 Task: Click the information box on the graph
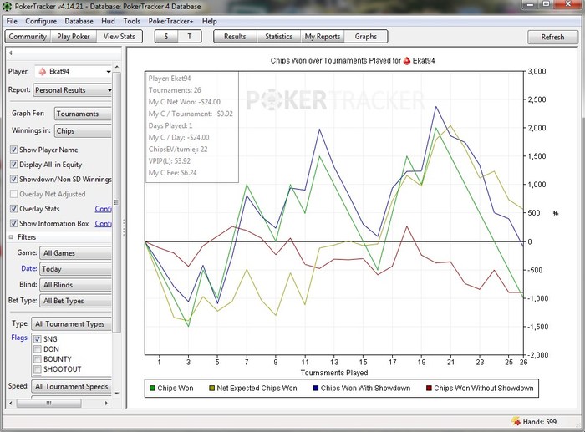click(x=191, y=127)
